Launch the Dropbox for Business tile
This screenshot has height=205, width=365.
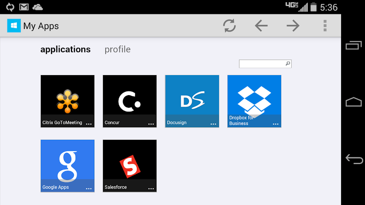click(x=254, y=101)
